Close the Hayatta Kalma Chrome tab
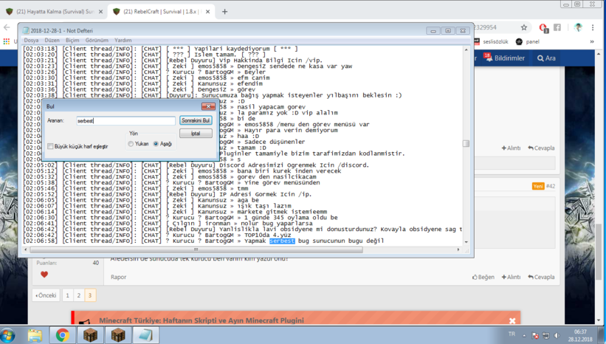The width and height of the screenshot is (606, 344). tap(100, 12)
